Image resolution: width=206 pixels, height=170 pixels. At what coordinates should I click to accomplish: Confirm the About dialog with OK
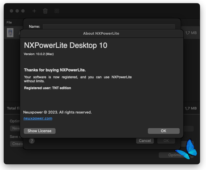click(x=164, y=131)
